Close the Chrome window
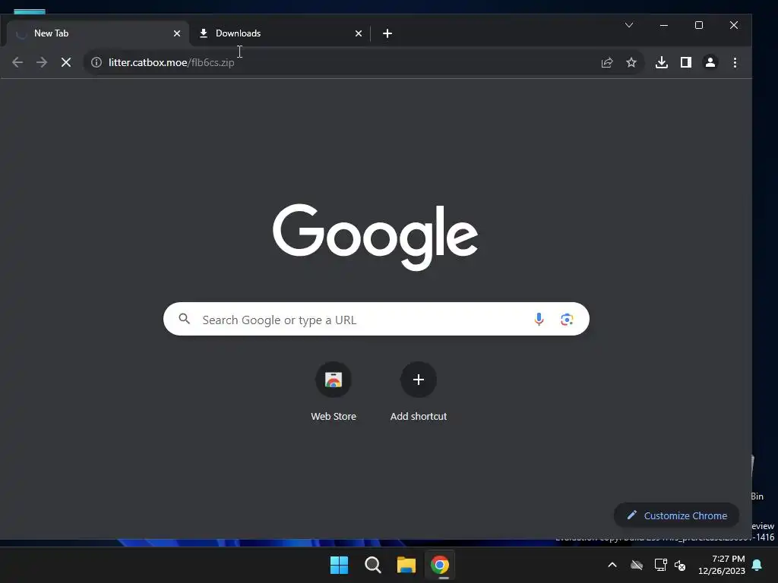 (734, 25)
